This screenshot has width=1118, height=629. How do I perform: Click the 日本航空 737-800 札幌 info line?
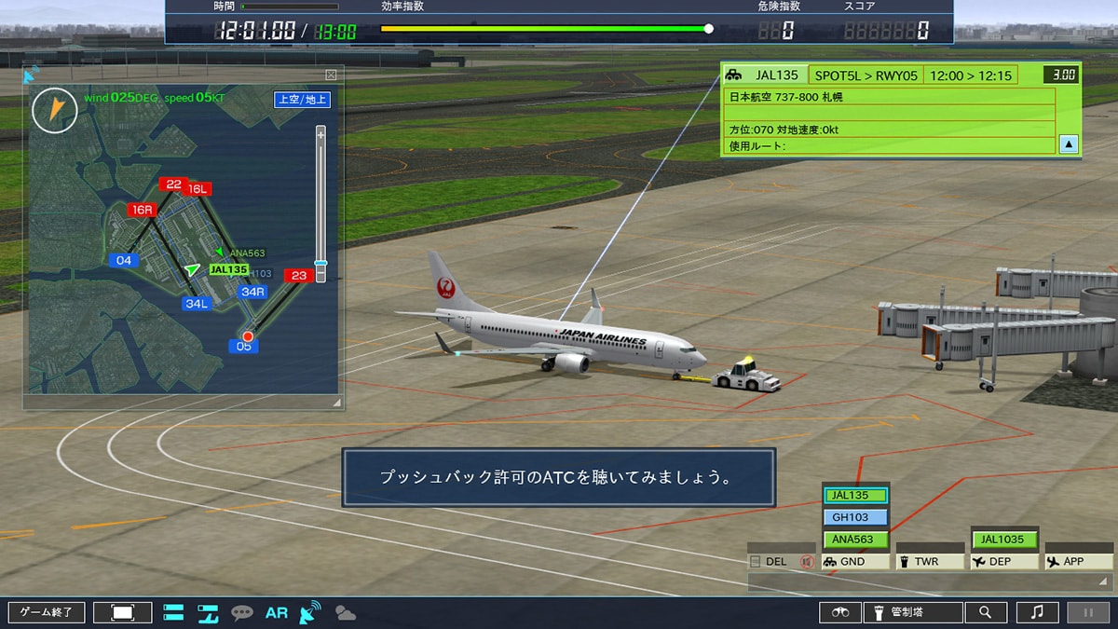pos(890,97)
